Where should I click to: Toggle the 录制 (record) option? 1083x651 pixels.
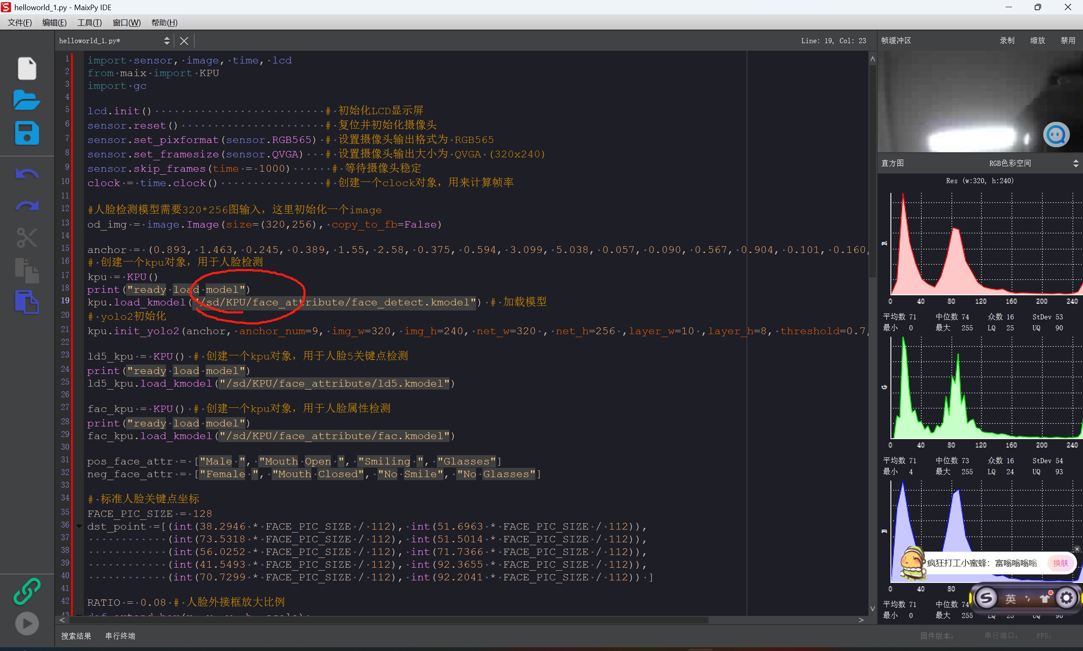[1007, 40]
